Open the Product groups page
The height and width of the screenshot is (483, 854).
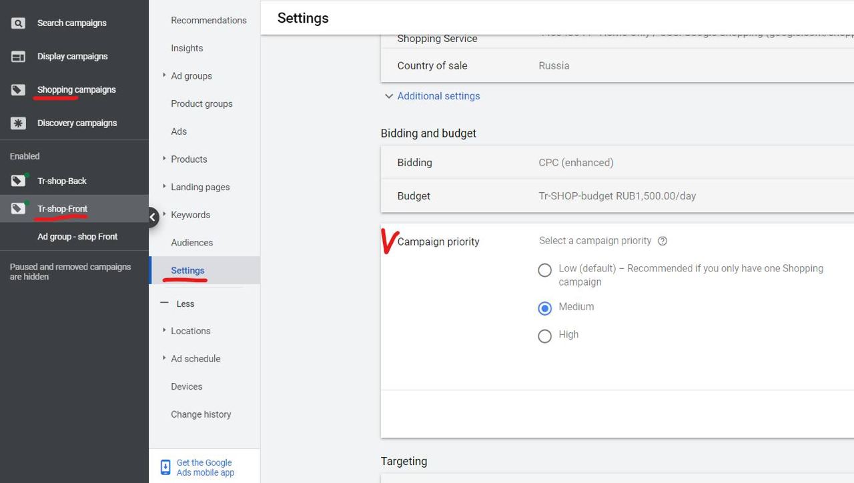click(x=201, y=104)
